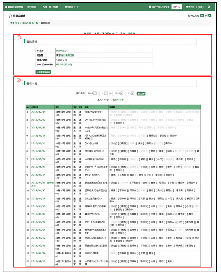Open the 2018/03/19 issue

click(38, 230)
